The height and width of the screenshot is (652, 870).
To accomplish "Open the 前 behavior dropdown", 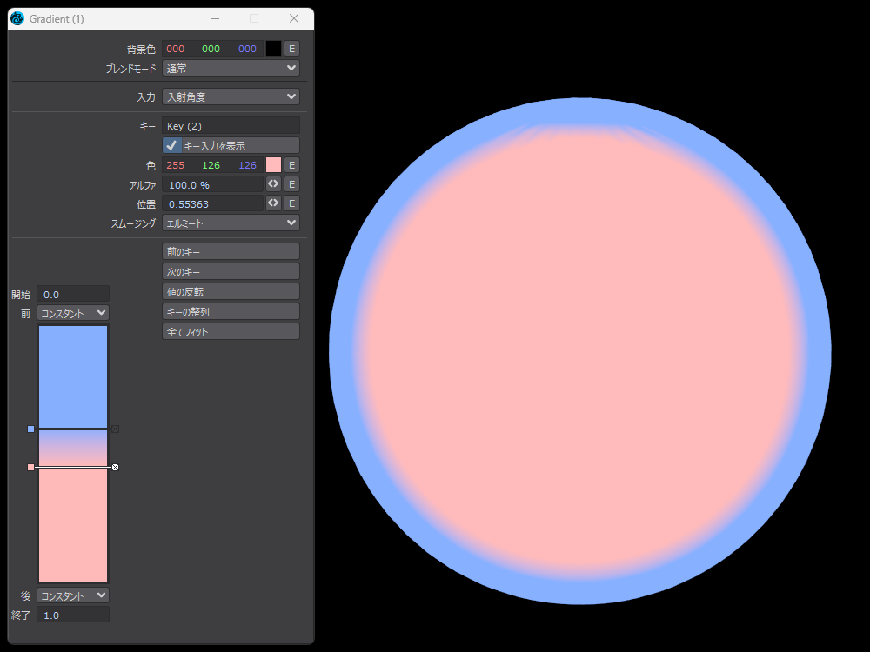I will pyautogui.click(x=73, y=313).
